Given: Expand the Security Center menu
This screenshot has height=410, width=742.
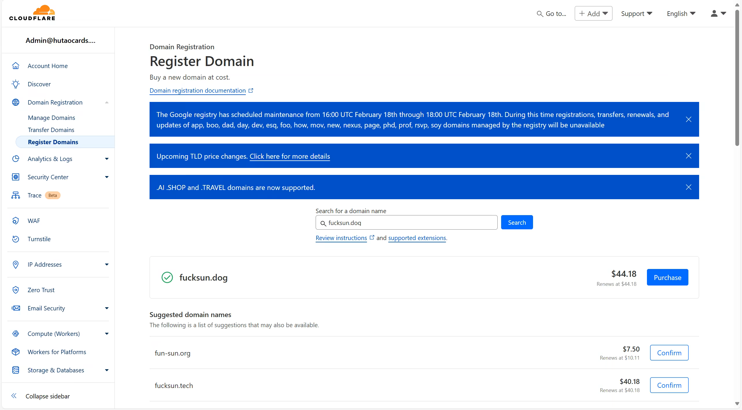Looking at the screenshot, I should (x=107, y=177).
